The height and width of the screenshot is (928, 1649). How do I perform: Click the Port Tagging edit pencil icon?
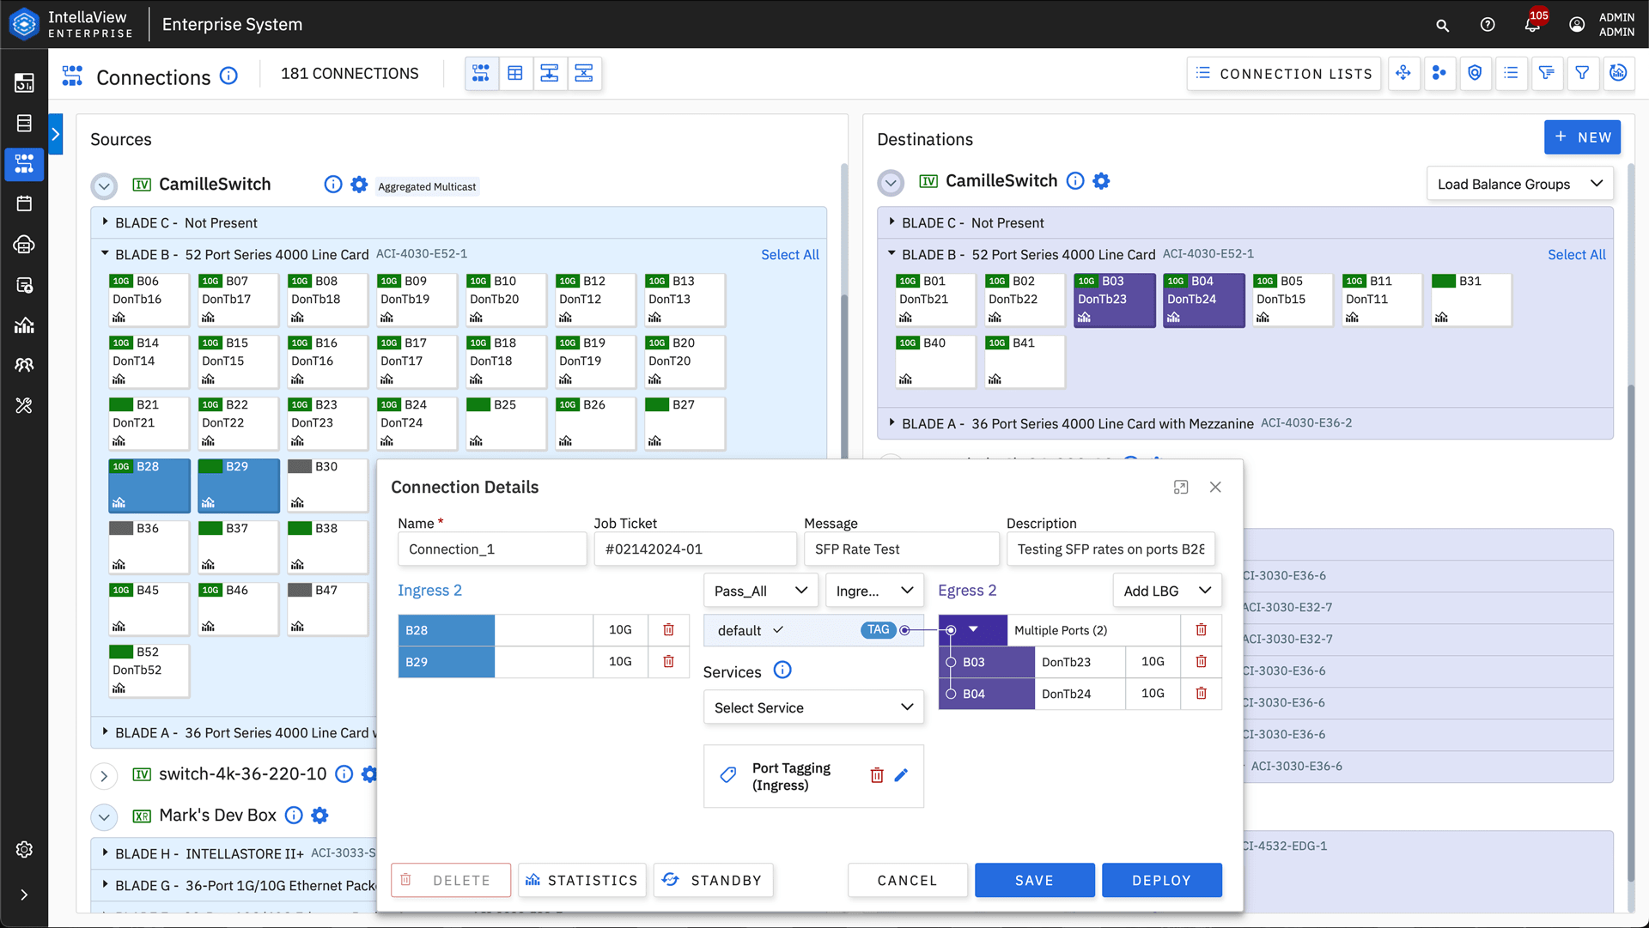(902, 775)
